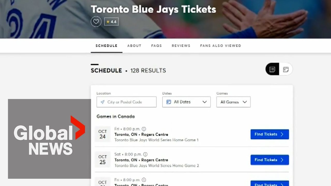Find Tickets for World Series Home Game 1
Screen dimensions: 331x186
[269, 134]
